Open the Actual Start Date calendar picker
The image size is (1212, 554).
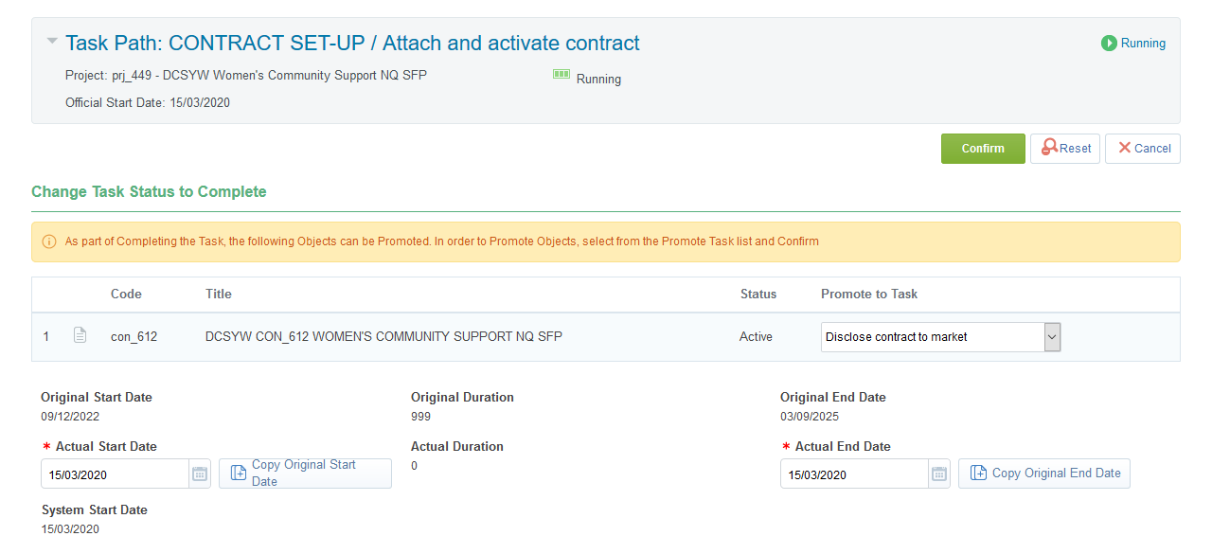coord(200,474)
